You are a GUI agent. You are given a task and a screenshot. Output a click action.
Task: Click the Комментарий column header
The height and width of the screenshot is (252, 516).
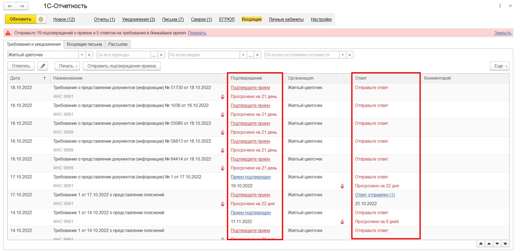click(465, 78)
